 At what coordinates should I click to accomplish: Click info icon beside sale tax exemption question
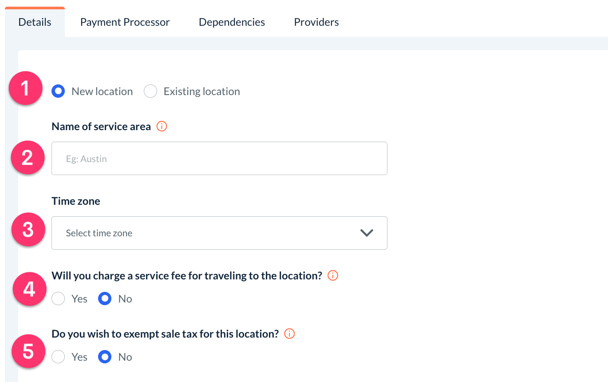[x=289, y=334]
